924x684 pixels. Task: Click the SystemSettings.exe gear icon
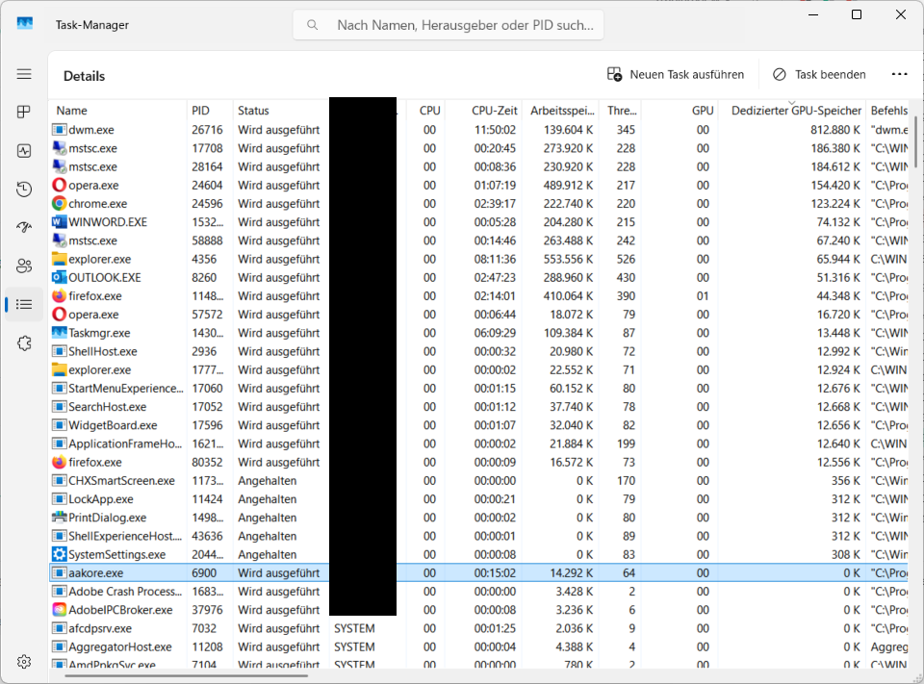(x=59, y=554)
